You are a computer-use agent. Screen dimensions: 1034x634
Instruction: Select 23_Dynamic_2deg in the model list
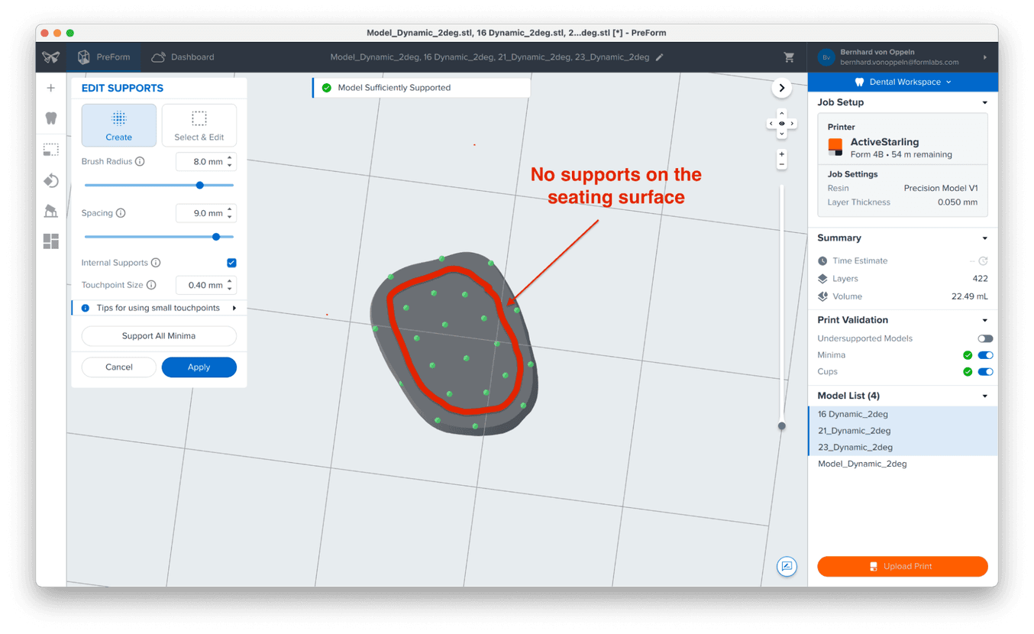903,448
